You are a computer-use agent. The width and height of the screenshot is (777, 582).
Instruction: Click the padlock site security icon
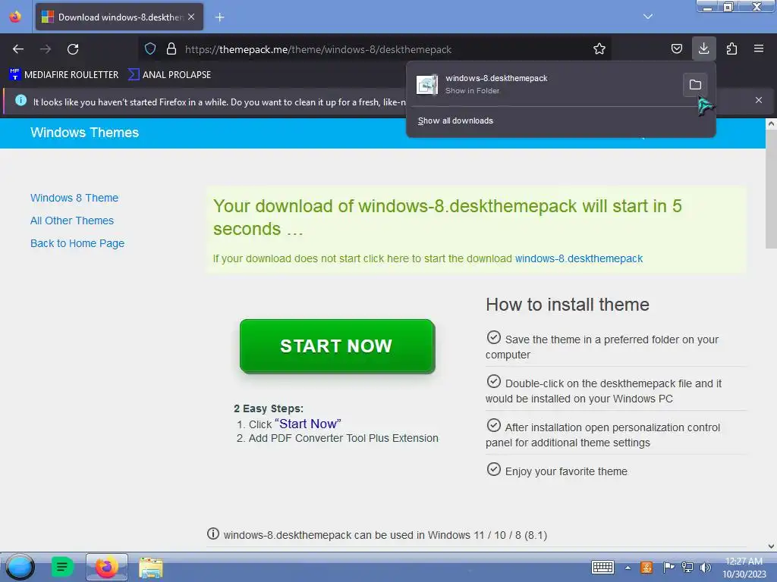(171, 49)
